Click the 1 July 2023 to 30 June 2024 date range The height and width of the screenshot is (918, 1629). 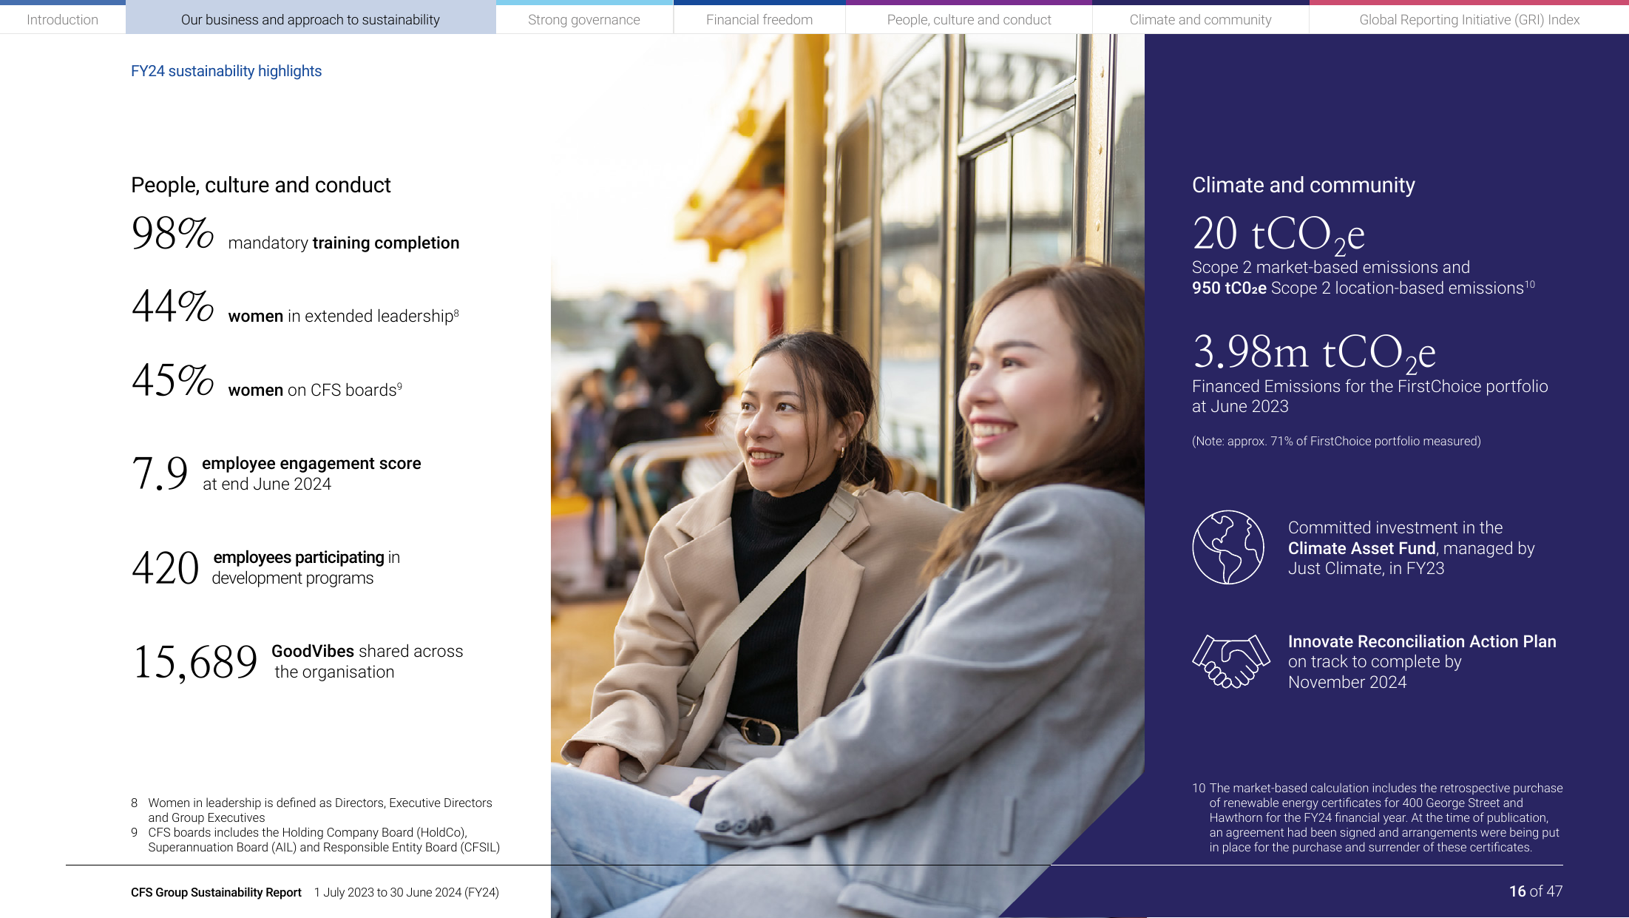407,892
